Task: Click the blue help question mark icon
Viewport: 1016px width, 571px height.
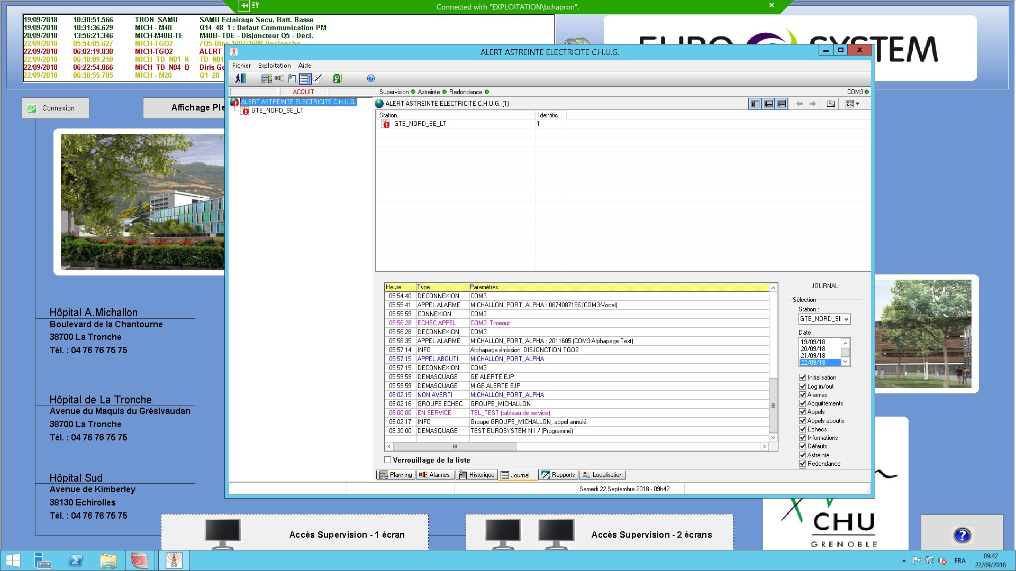Action: (371, 78)
